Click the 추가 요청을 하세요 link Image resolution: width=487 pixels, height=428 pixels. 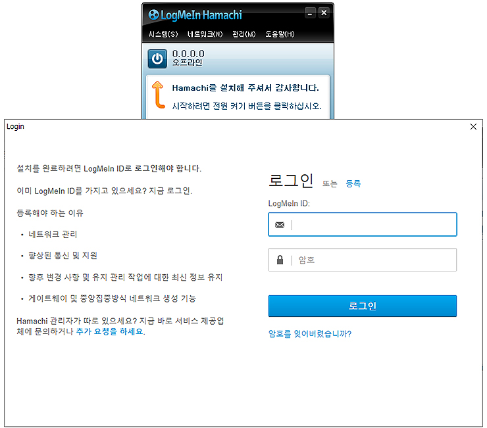click(x=110, y=331)
